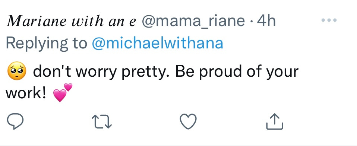The image size is (357, 146).
Task: Open Mariane with an e's profile name
Action: coord(71,21)
